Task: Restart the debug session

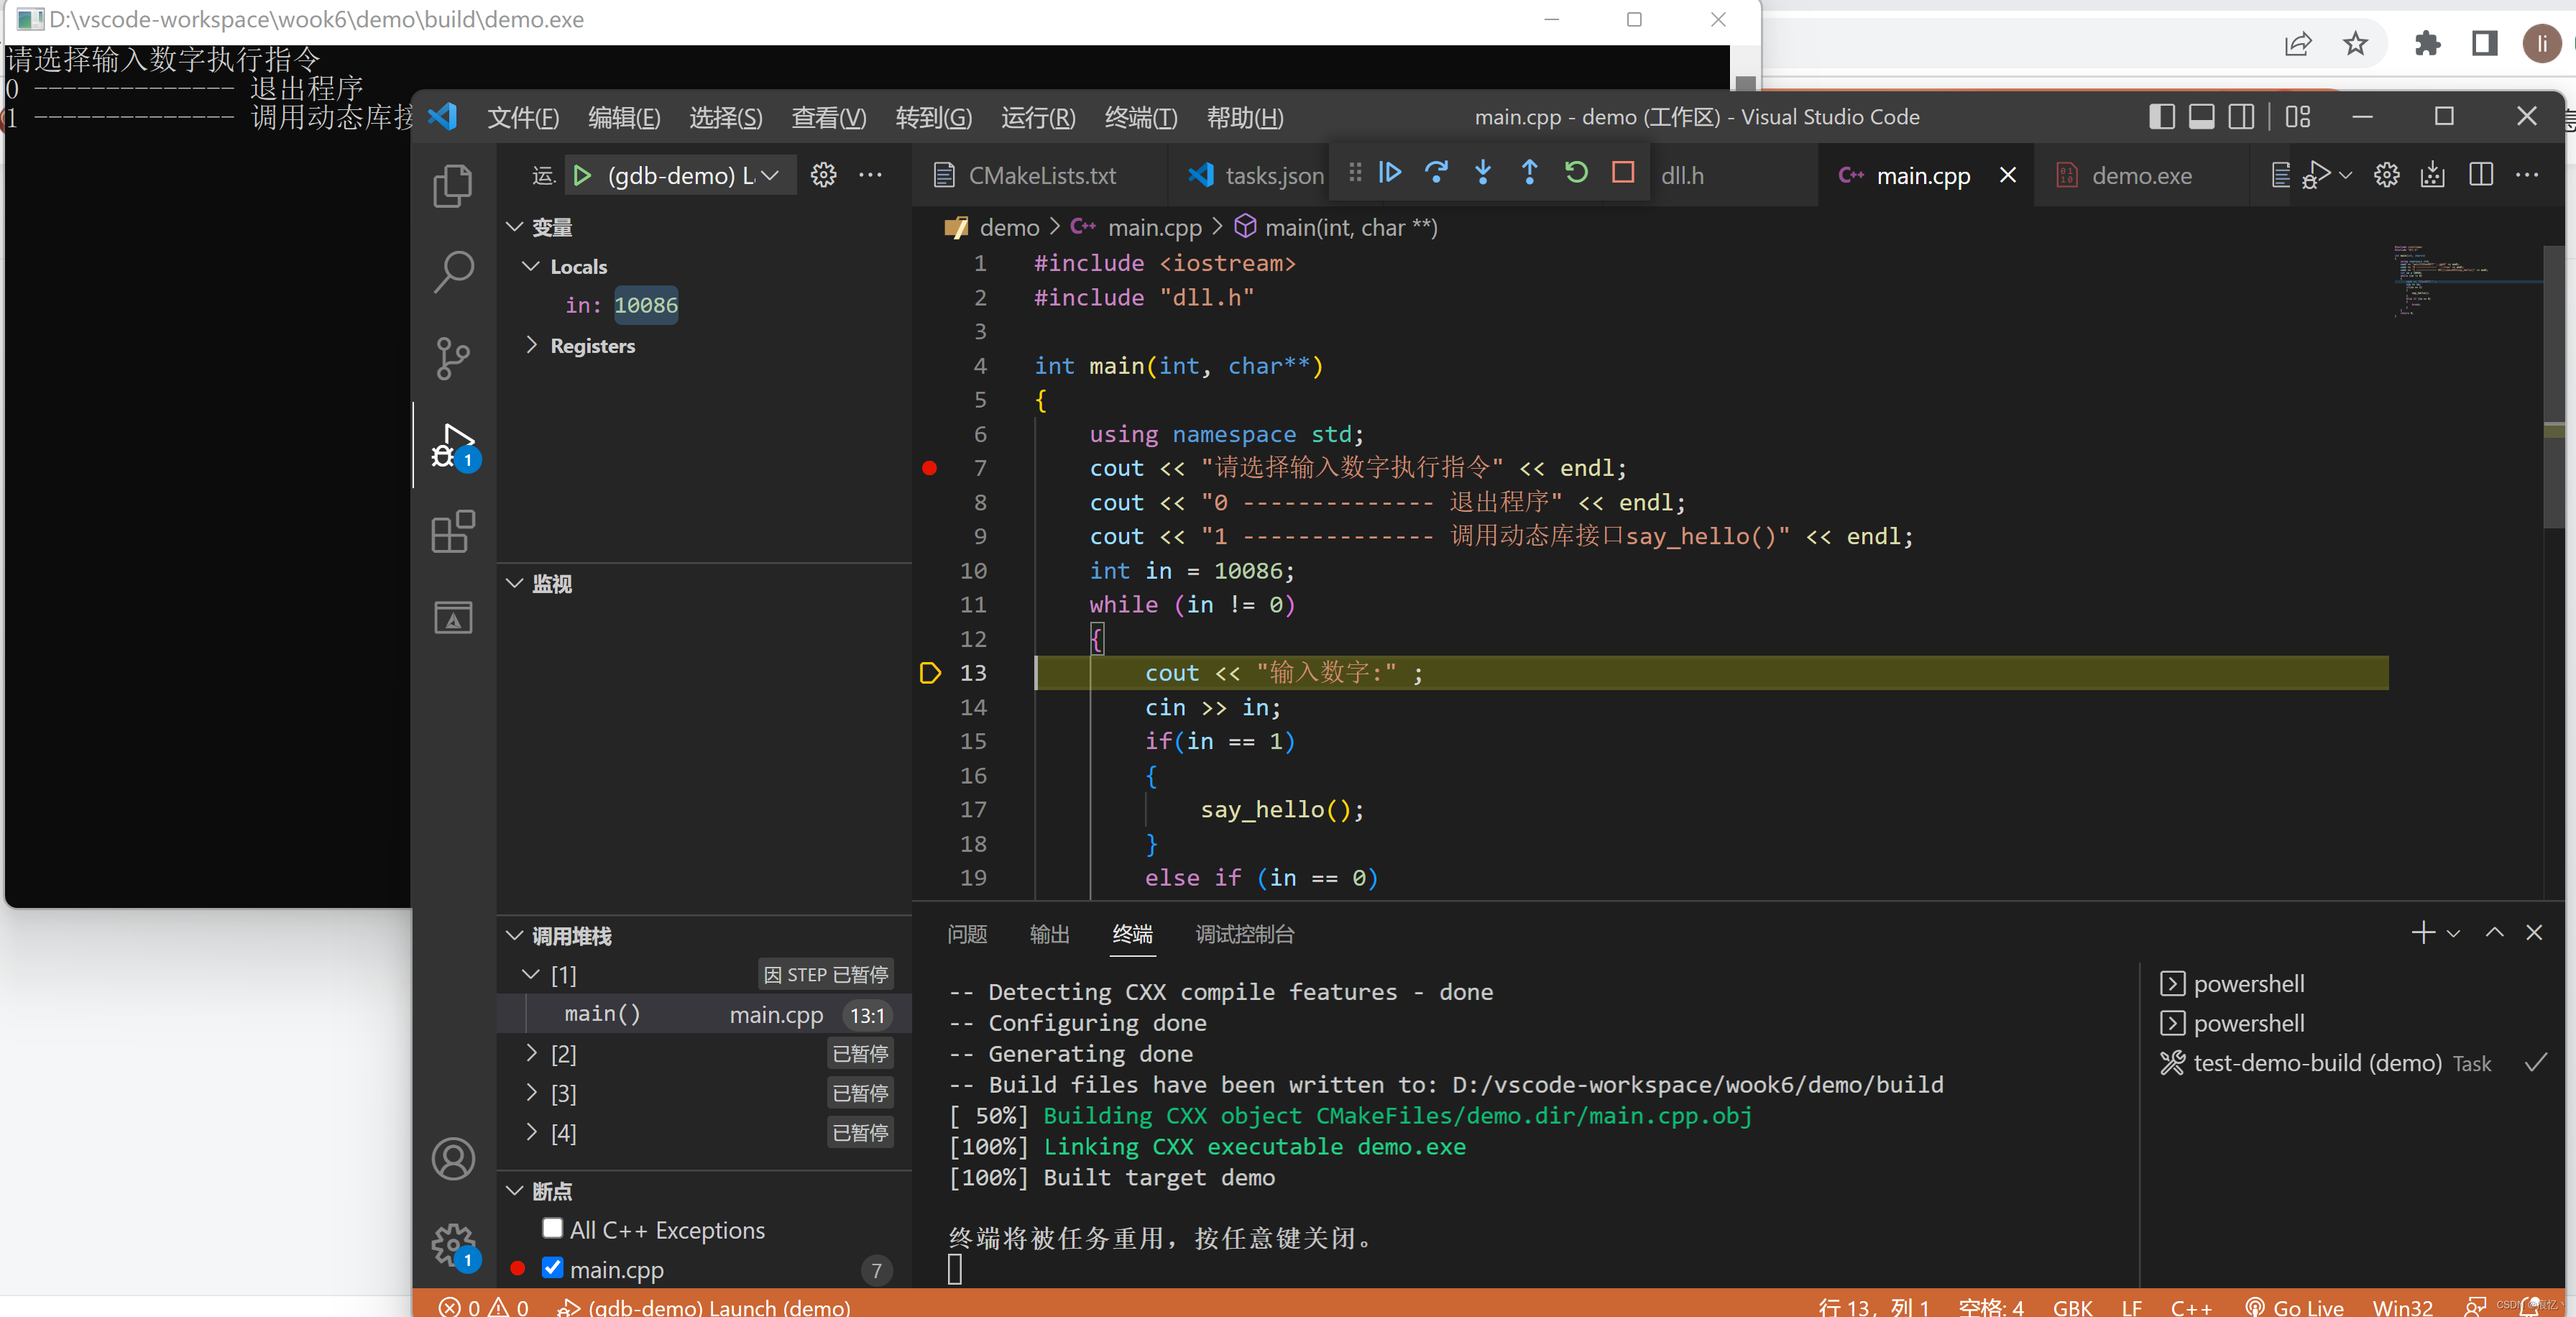Action: coord(1576,173)
